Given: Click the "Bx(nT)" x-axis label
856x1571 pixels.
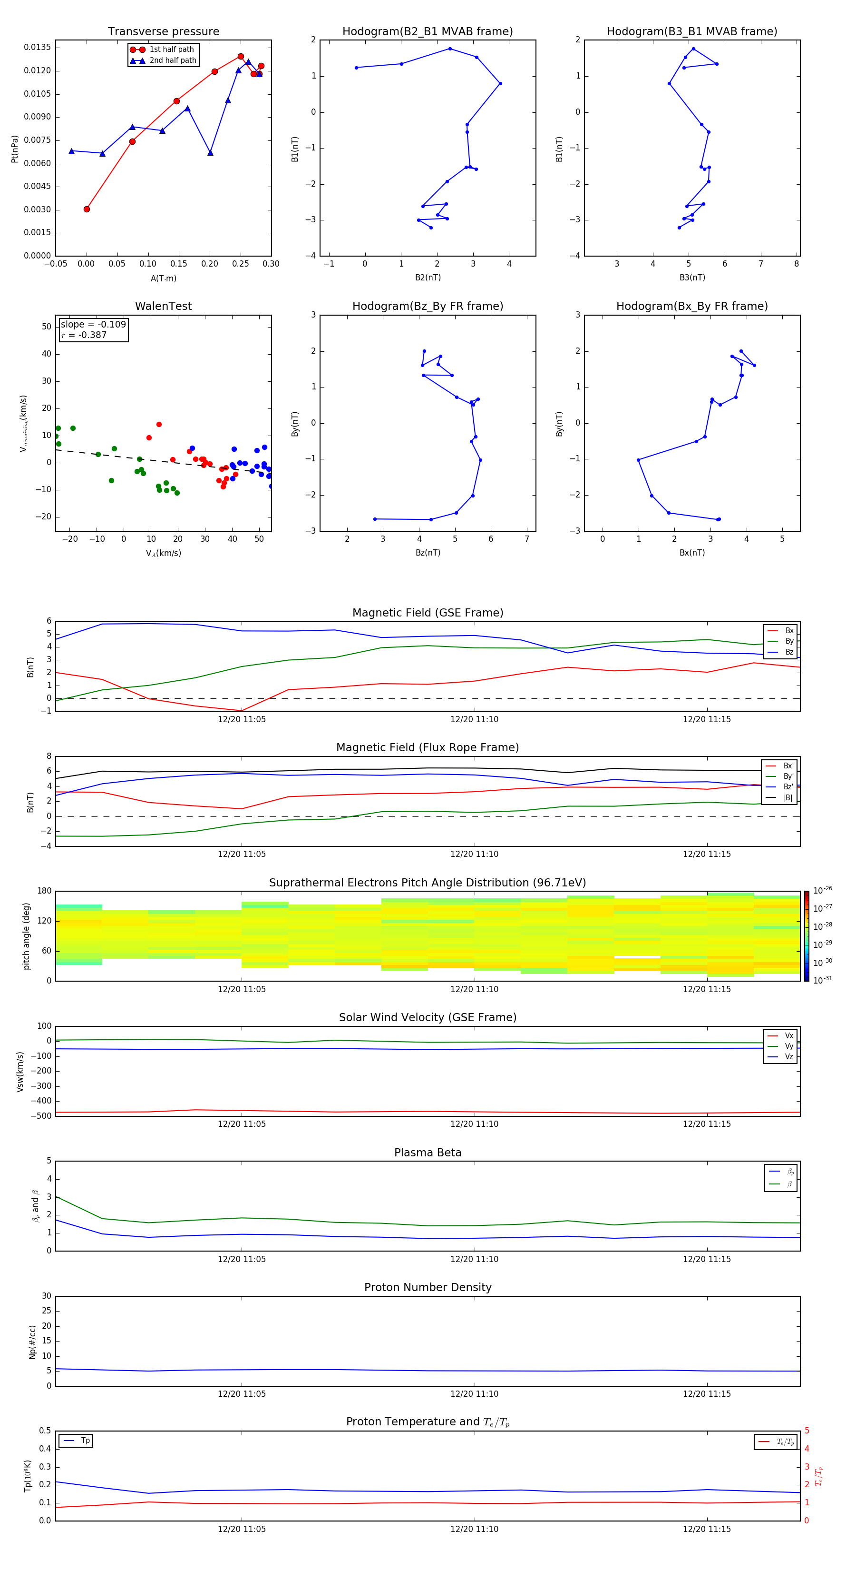Looking at the screenshot, I should [x=692, y=553].
